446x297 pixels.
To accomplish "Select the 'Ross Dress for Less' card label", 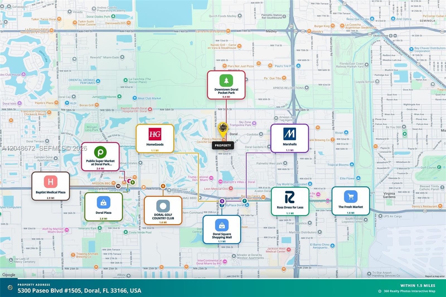I will pos(290,207).
